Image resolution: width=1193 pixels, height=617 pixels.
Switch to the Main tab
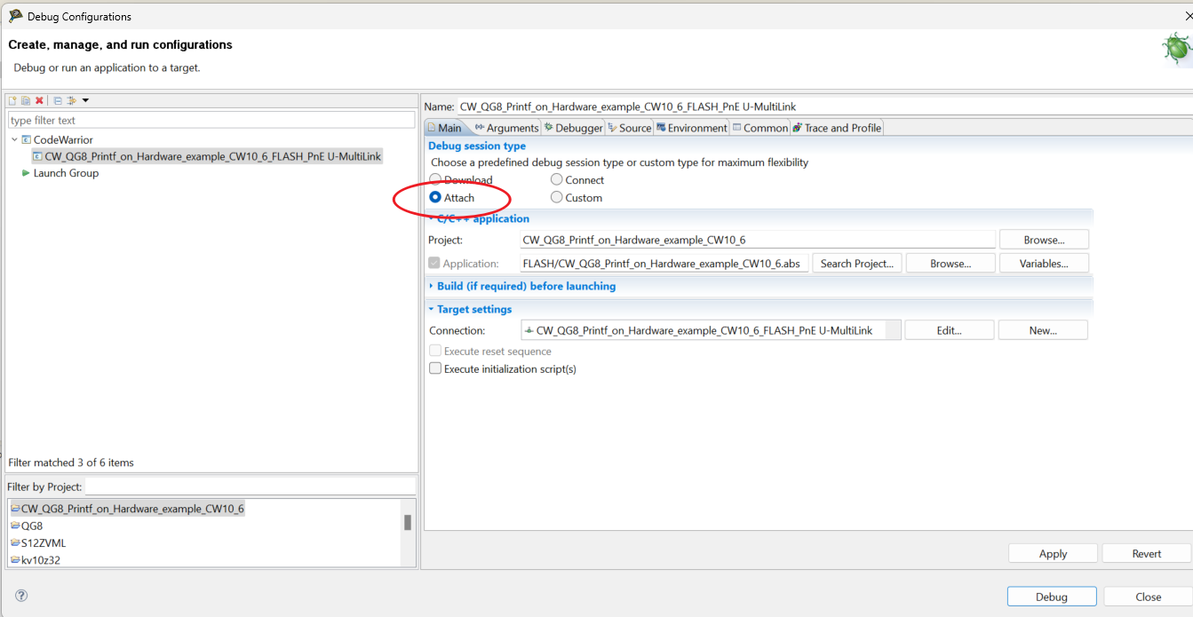click(x=445, y=128)
